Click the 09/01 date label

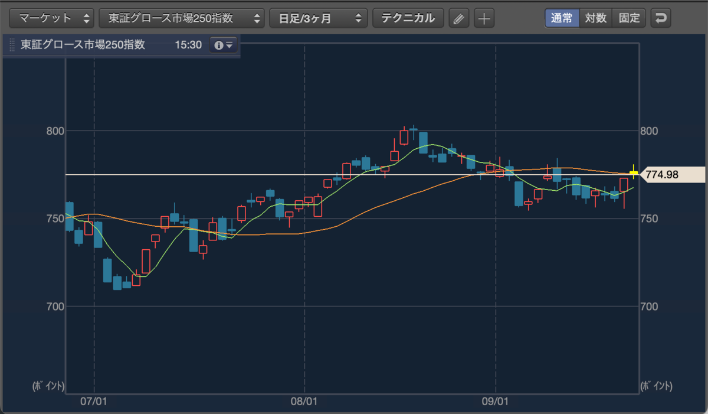pyautogui.click(x=496, y=402)
